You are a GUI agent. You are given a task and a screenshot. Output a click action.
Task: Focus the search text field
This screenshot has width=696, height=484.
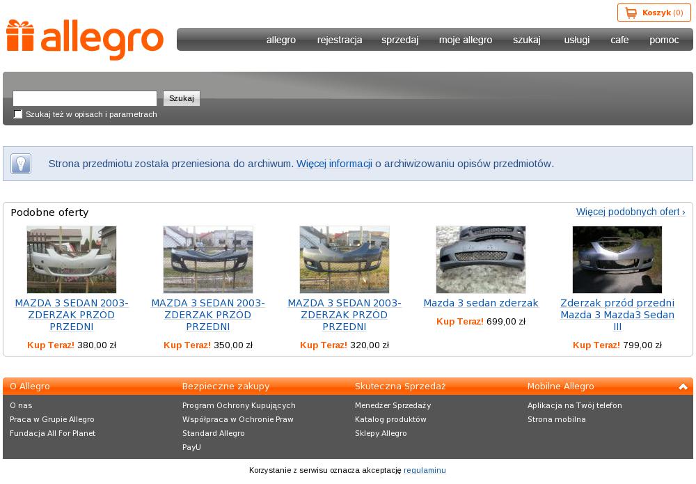(85, 98)
